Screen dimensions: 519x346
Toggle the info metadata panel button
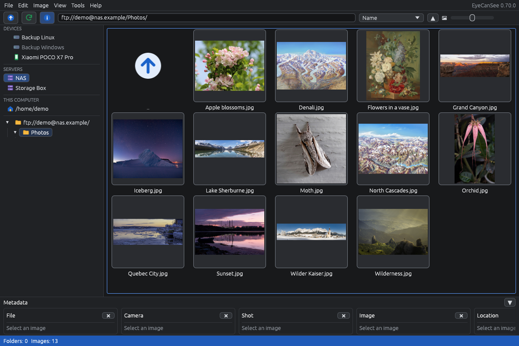[x=47, y=18]
